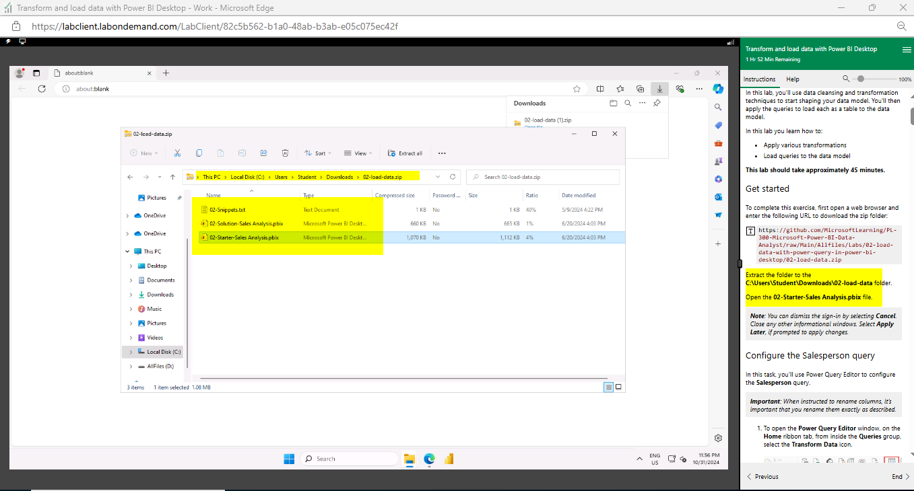914x491 pixels.
Task: Click the Copy icon in File Explorer toolbar
Action: [199, 153]
